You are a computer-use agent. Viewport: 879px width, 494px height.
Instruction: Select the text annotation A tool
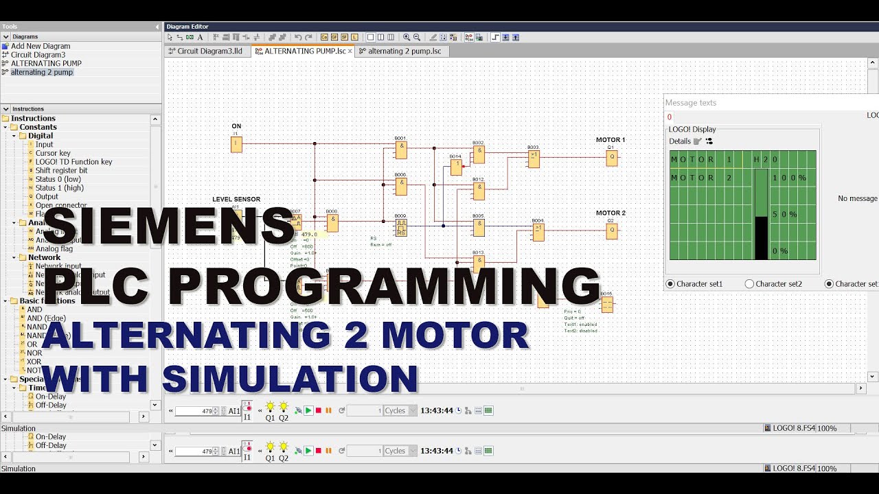pos(200,37)
